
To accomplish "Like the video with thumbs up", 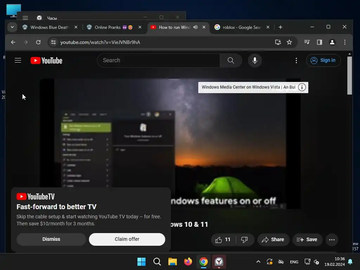I will click(223, 240).
